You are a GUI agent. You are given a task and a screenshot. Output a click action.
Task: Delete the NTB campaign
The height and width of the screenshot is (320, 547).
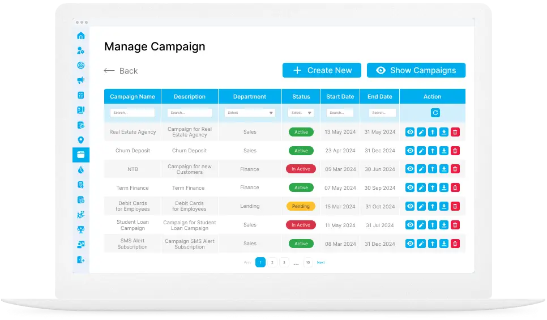coord(455,169)
